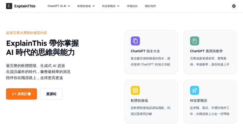This screenshot has width=243, height=138.
Task: Click the blue rocket icon for 科技業職涯
Action: (194, 90)
